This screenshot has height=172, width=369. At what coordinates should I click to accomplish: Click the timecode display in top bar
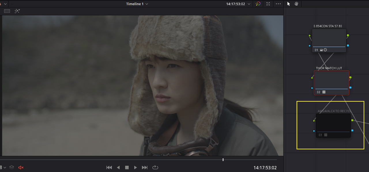236,4
